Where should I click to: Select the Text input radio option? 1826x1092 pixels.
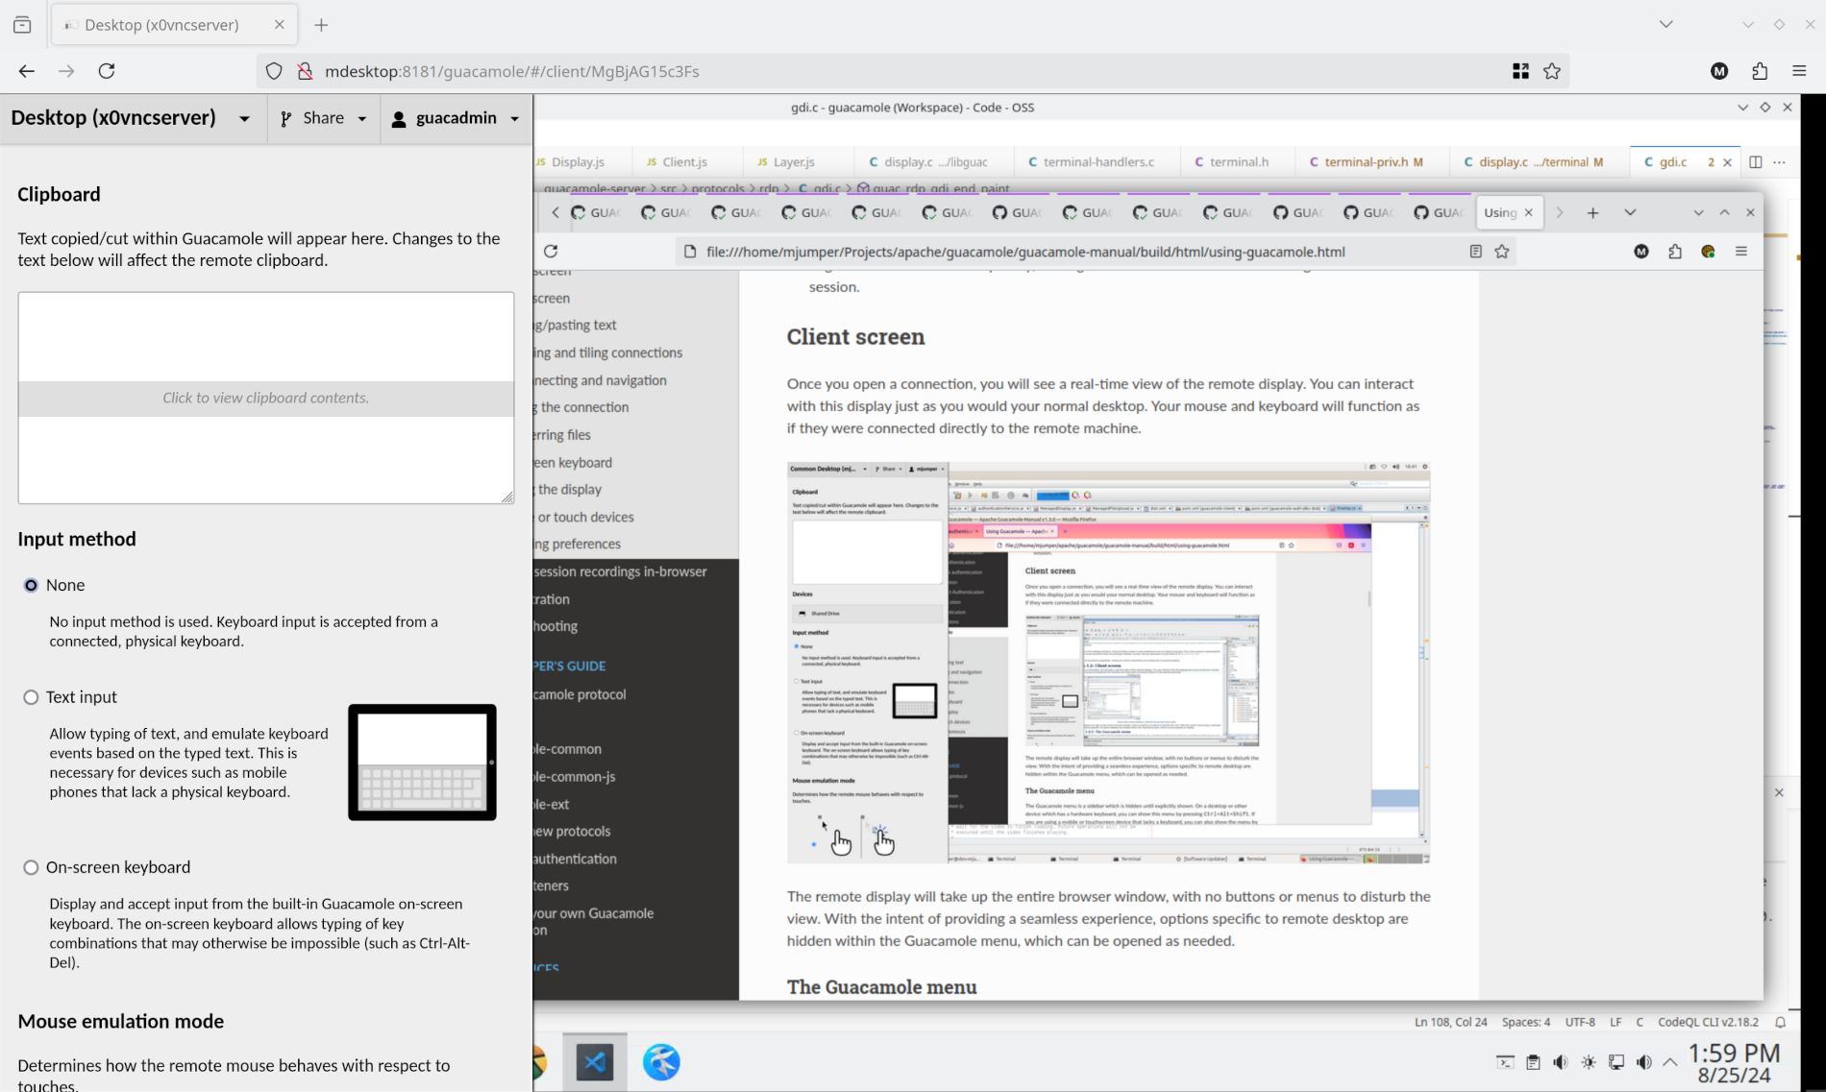click(x=31, y=697)
